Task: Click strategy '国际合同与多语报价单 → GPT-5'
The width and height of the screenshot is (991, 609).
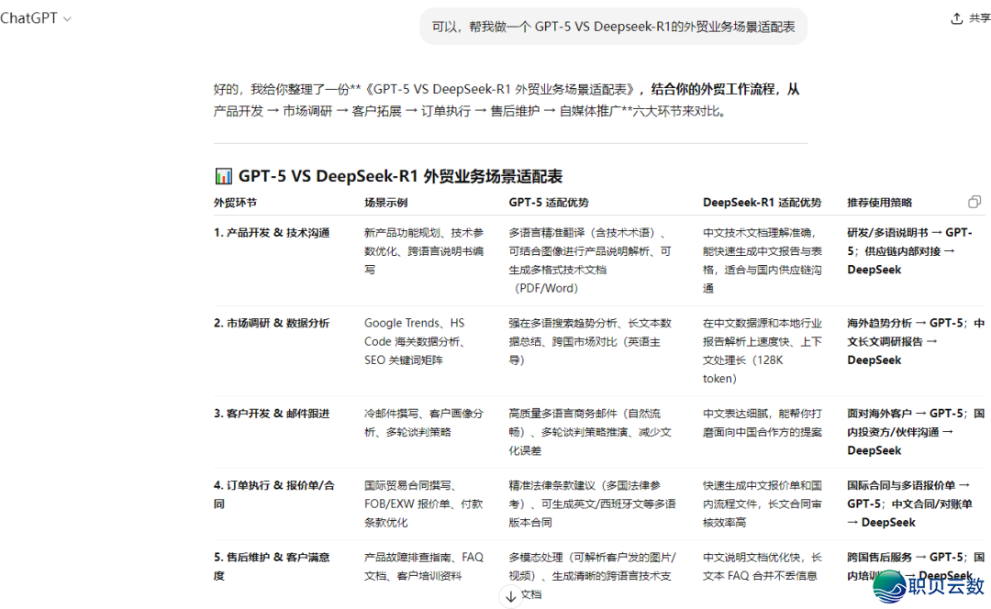Action: coord(909,504)
